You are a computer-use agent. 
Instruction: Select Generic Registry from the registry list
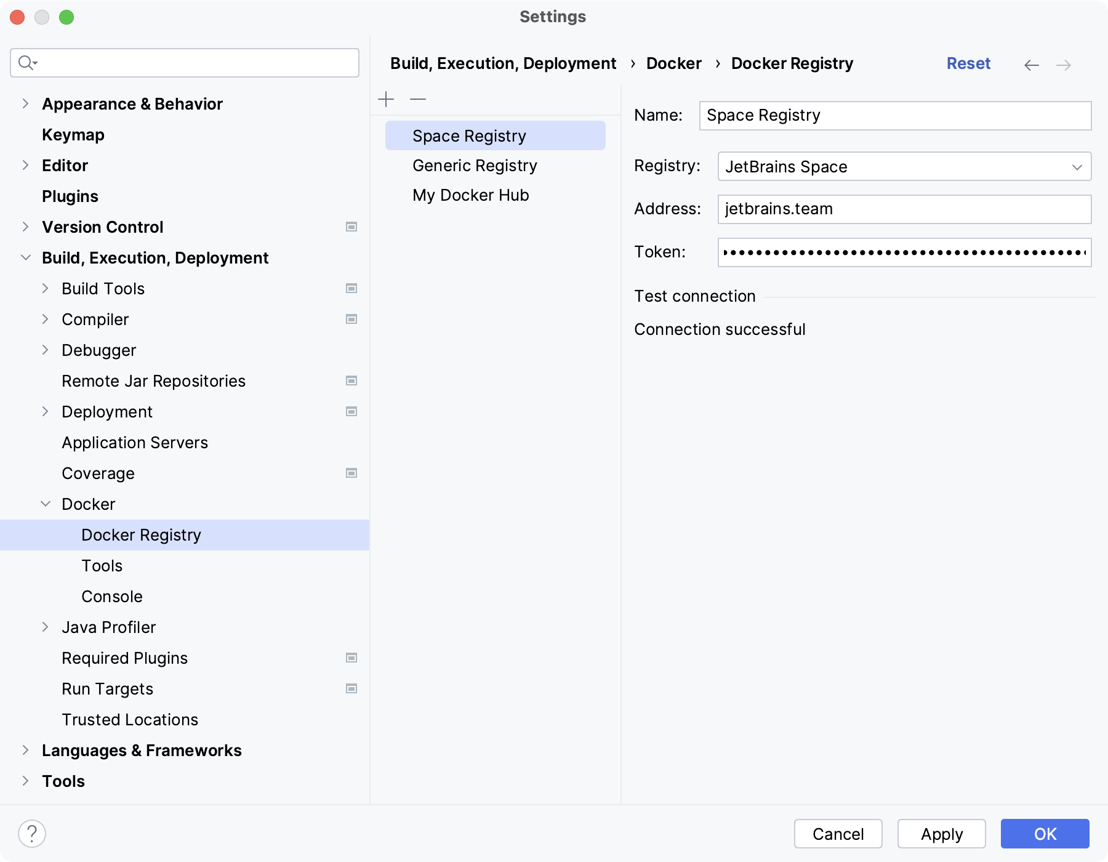[x=474, y=165]
